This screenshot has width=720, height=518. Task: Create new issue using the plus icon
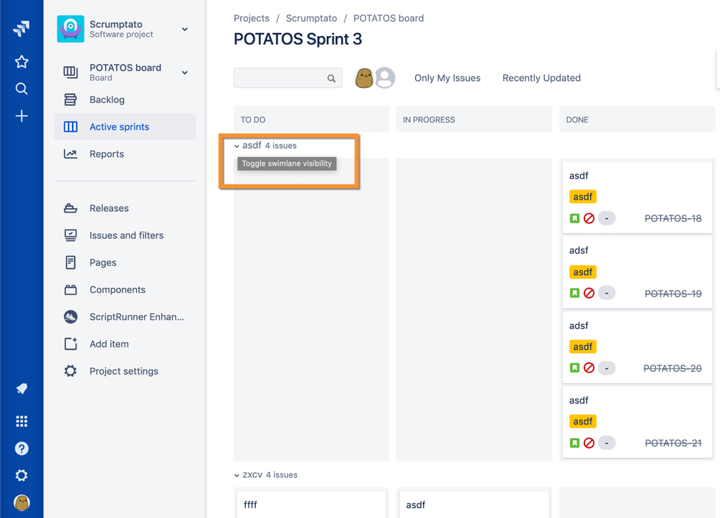[x=21, y=115]
